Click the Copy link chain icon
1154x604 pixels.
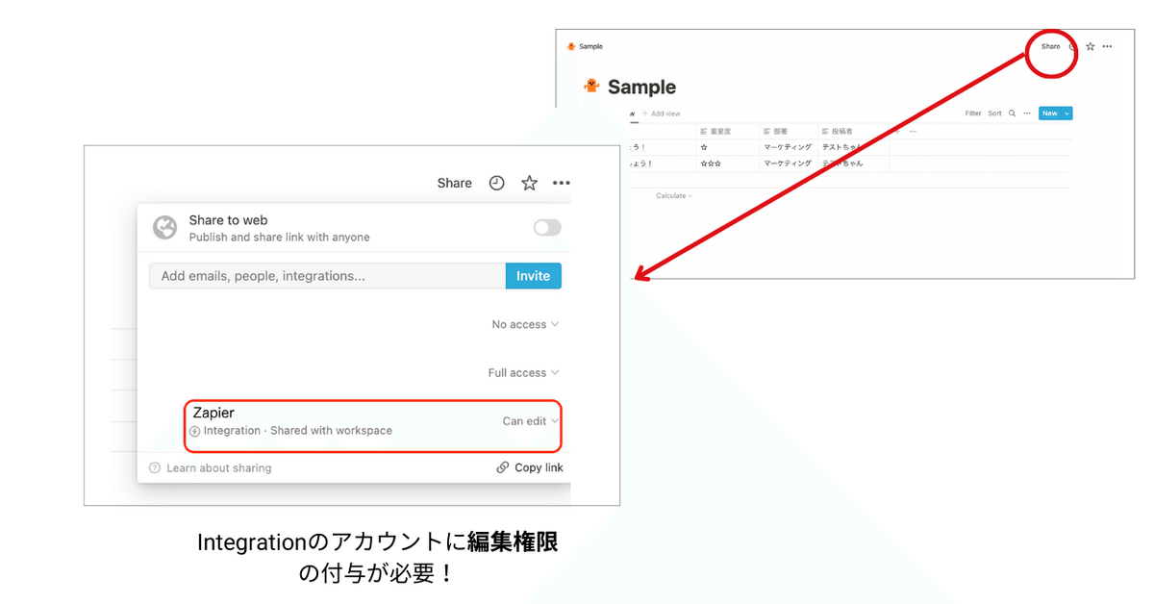coord(503,467)
